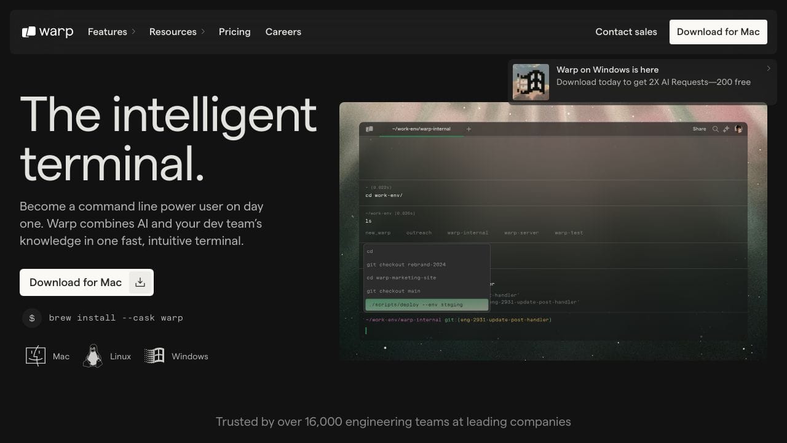787x443 pixels.
Task: Copy the brew install --cask warp command
Action: pos(116,318)
